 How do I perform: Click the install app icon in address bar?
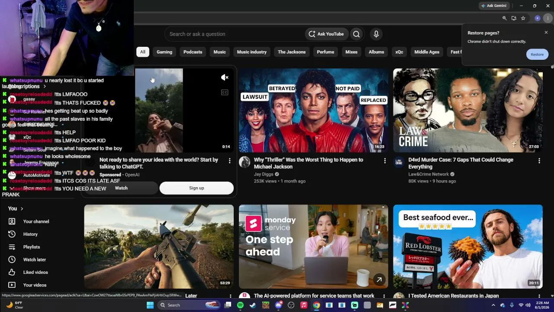[x=514, y=18]
